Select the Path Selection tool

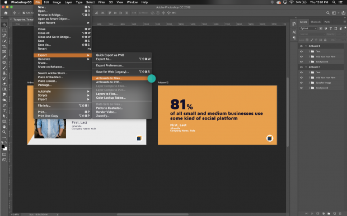4,116
